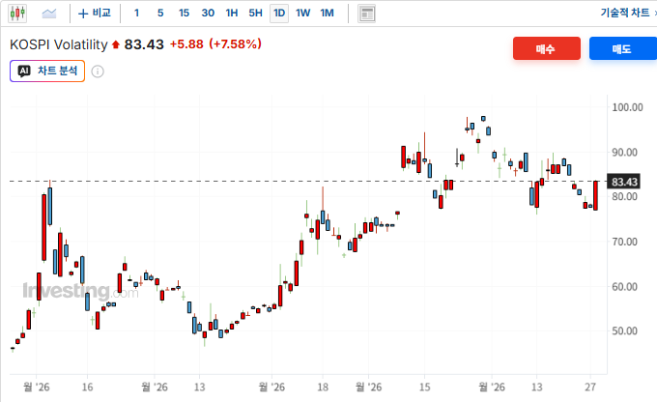The height and width of the screenshot is (402, 657).
Task: Select the 1W weekly interval
Action: click(303, 14)
